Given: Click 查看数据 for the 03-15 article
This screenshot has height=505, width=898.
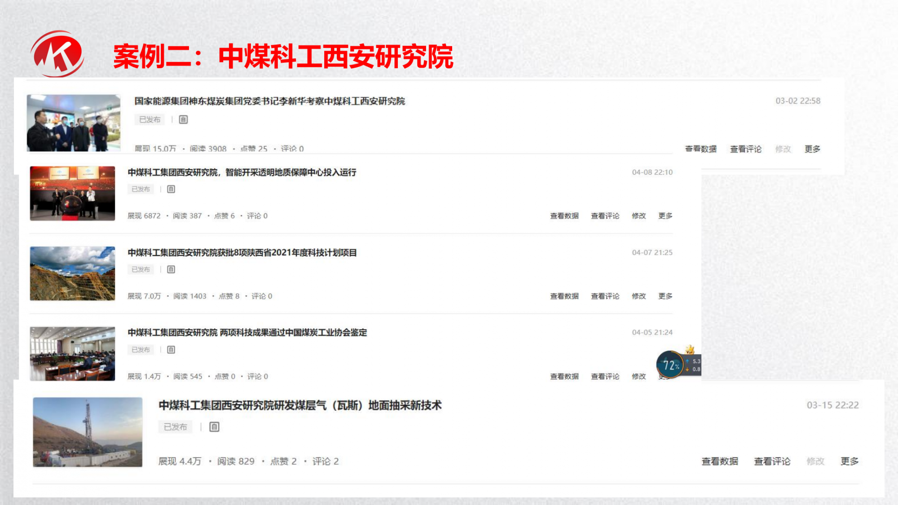Looking at the screenshot, I should point(720,461).
